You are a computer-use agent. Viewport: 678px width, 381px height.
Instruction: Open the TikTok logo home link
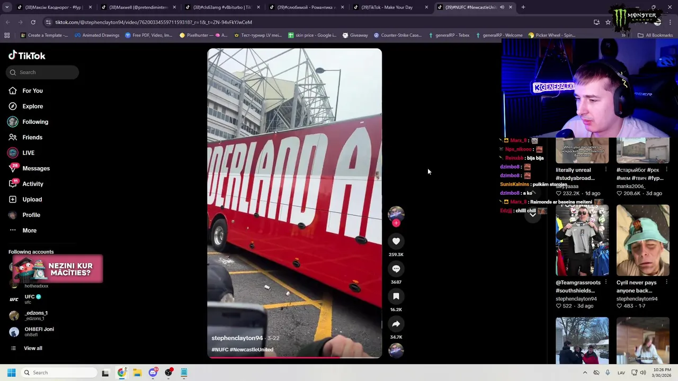pos(27,56)
